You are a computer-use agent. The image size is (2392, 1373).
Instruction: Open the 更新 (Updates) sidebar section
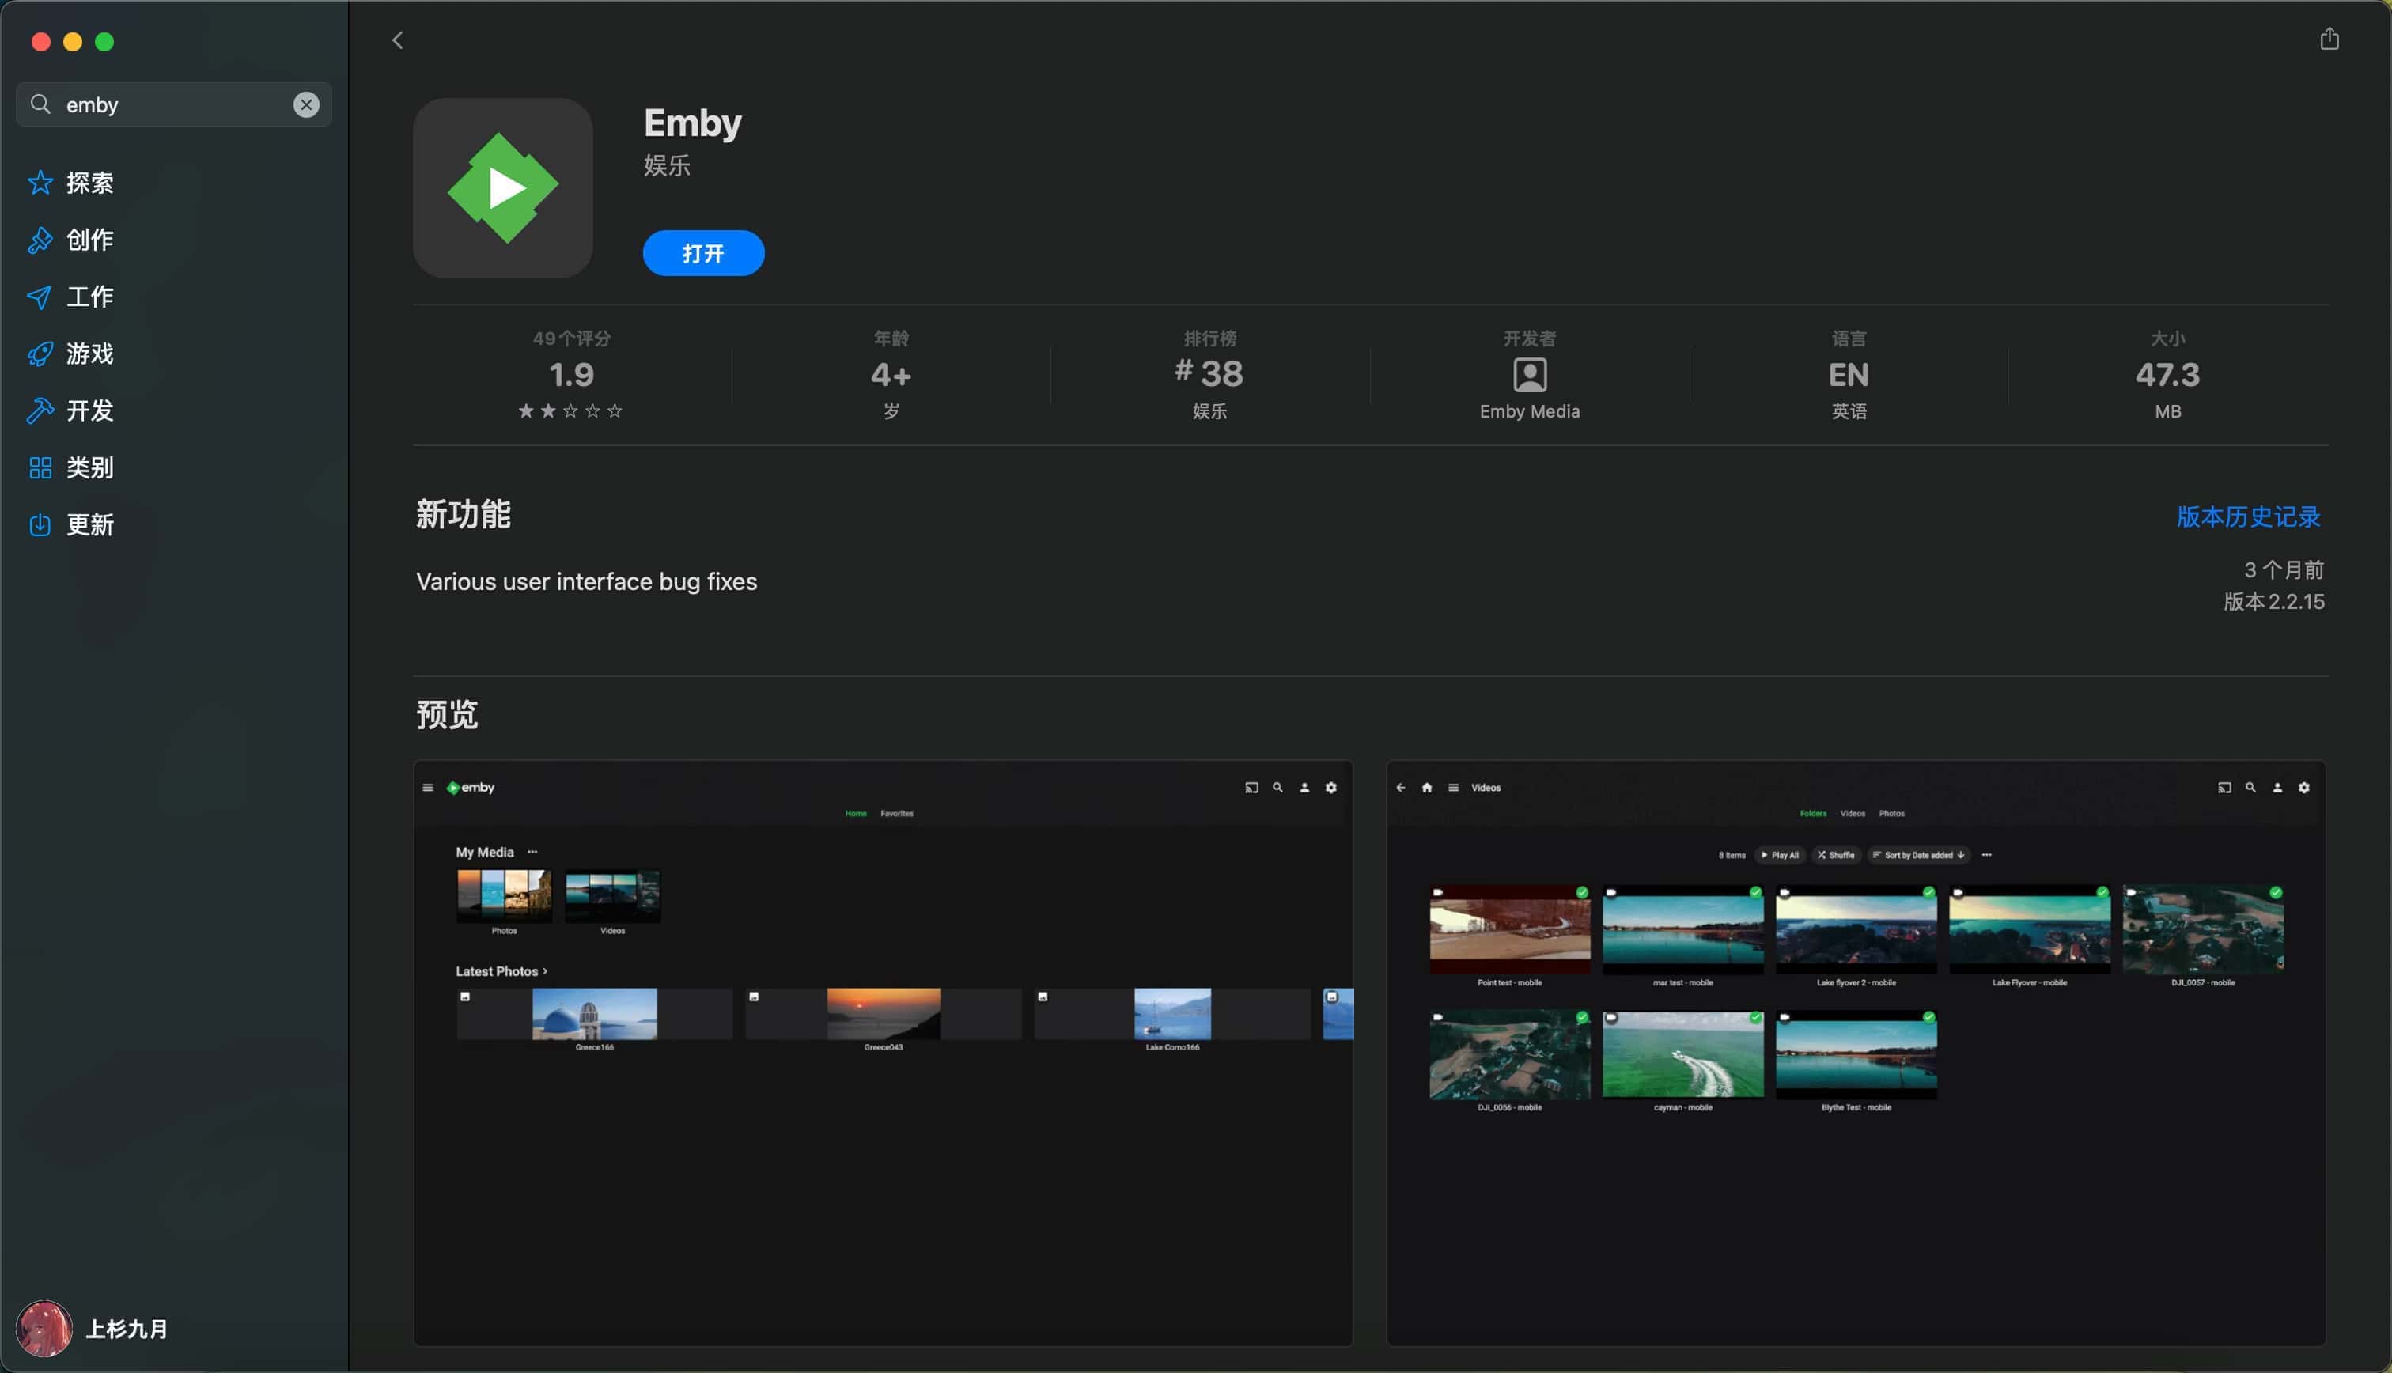(x=89, y=525)
